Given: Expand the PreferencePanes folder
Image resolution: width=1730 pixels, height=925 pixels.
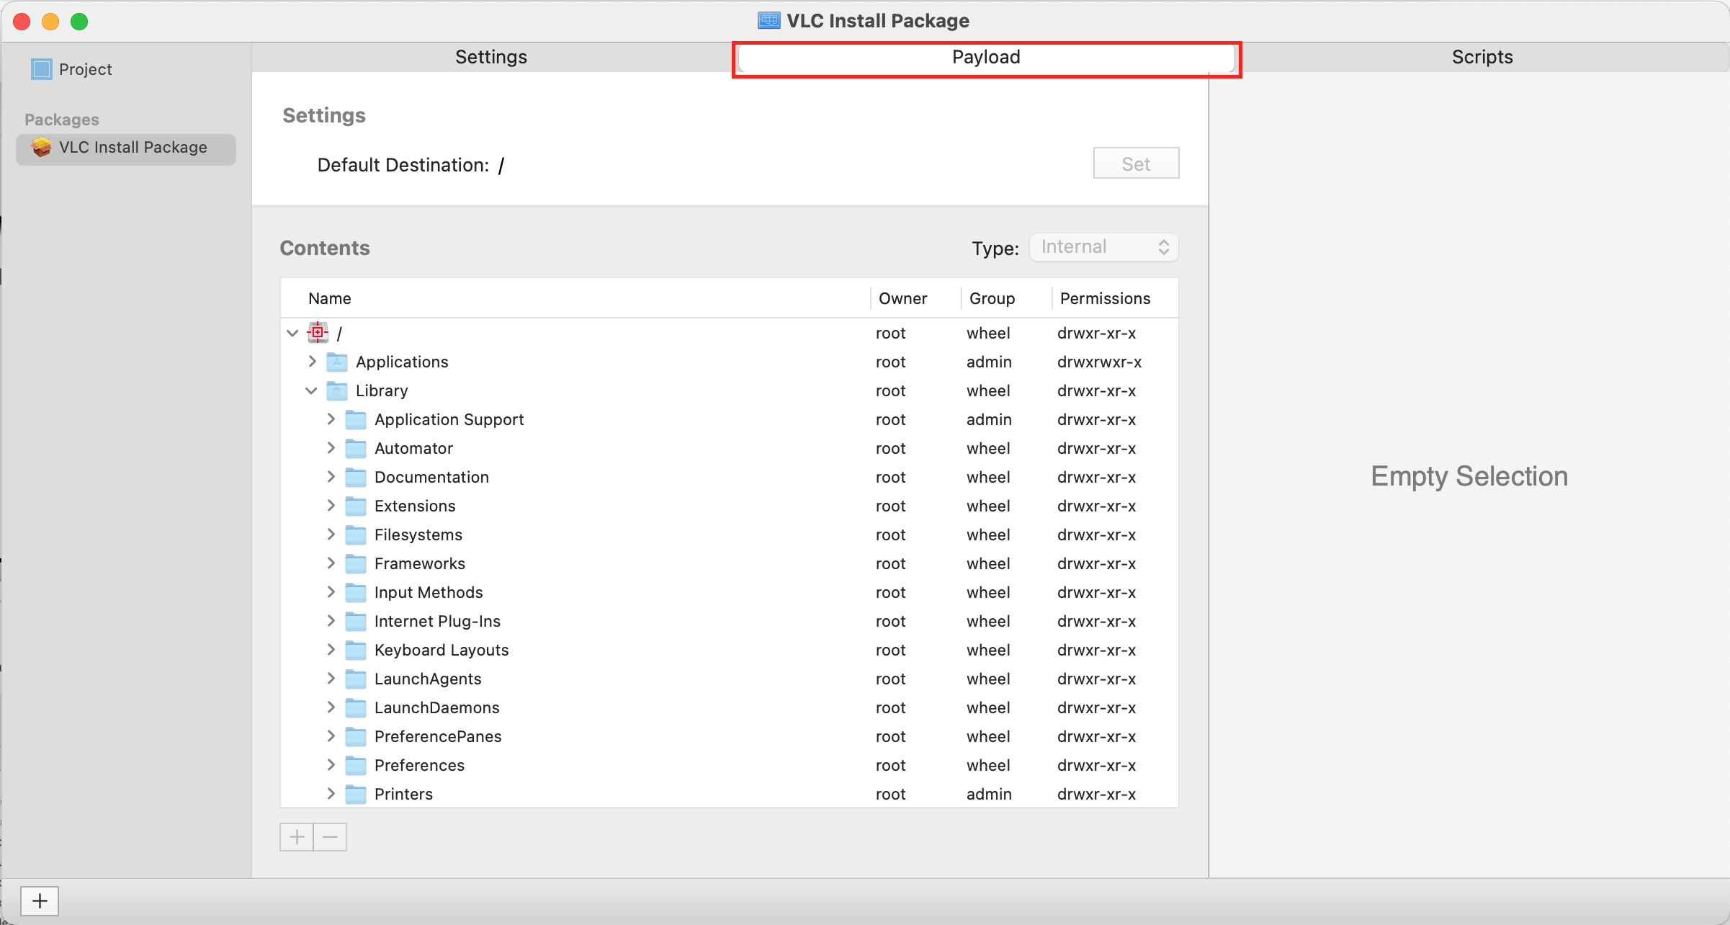Looking at the screenshot, I should [331, 736].
